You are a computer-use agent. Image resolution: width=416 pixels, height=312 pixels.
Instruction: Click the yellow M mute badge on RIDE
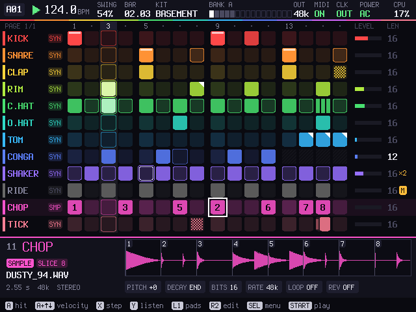coord(403,190)
